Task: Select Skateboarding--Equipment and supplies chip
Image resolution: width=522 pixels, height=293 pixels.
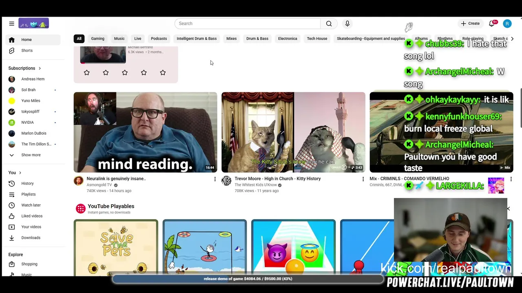Action: (371, 39)
